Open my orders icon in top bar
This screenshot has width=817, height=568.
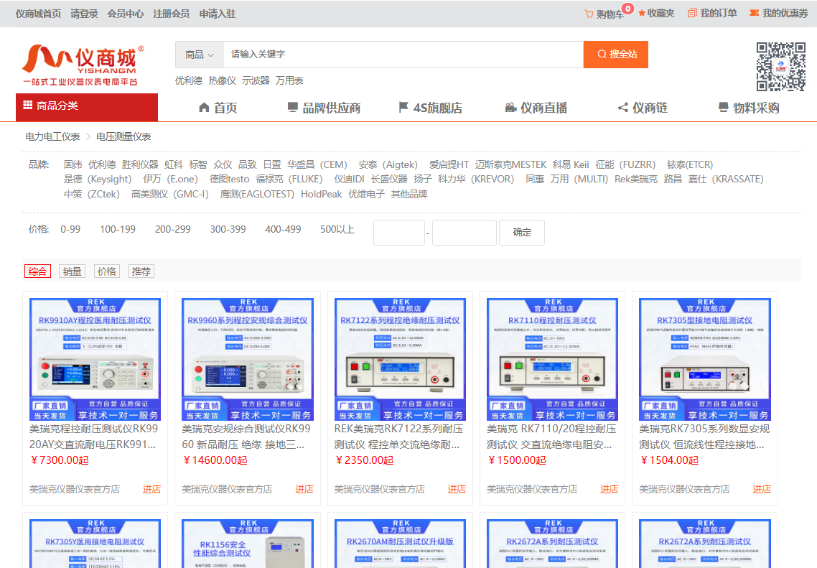coord(692,13)
